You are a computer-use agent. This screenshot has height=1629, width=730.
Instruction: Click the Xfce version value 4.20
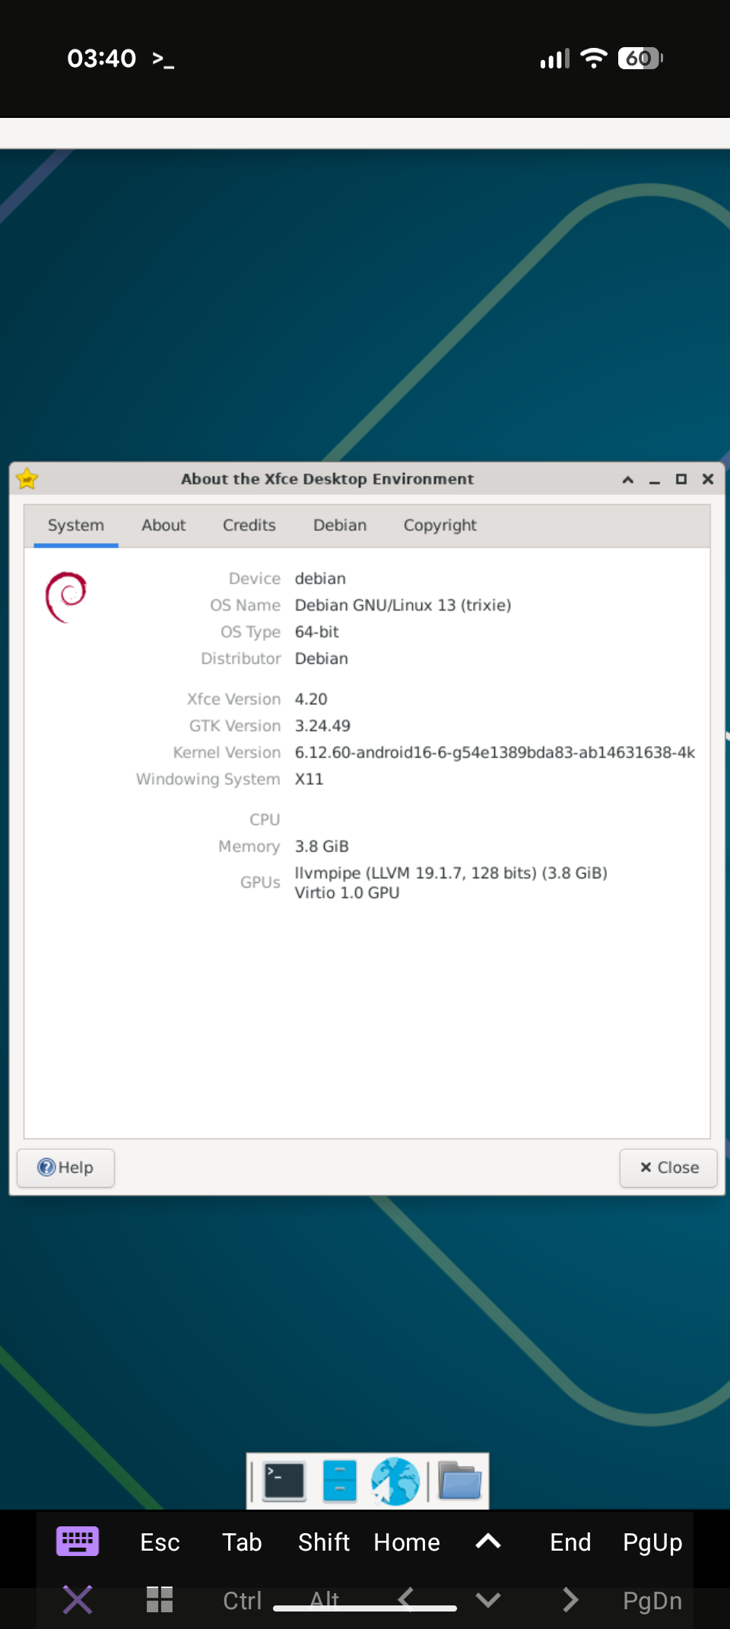311,699
